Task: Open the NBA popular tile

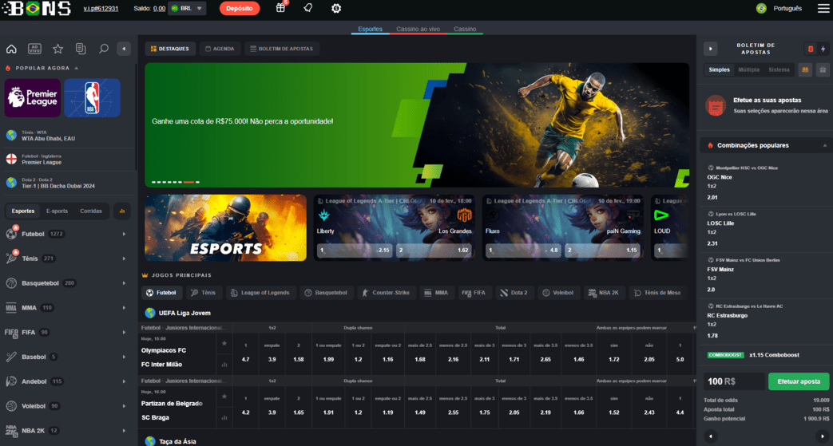Action: pyautogui.click(x=93, y=97)
